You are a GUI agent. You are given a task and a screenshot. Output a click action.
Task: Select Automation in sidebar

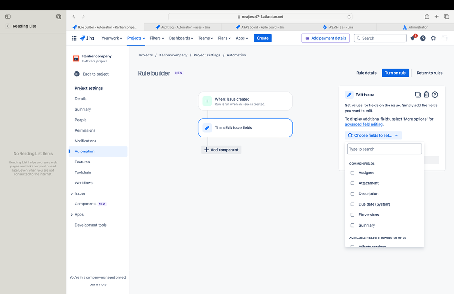click(98, 152)
